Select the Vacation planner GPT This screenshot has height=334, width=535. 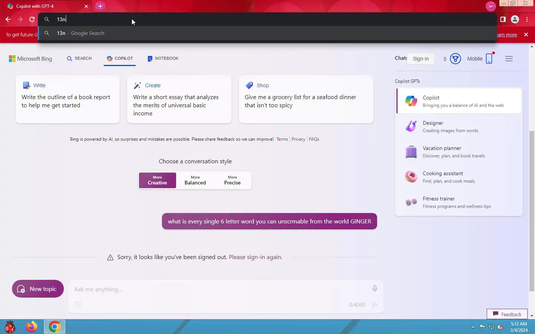click(x=459, y=151)
